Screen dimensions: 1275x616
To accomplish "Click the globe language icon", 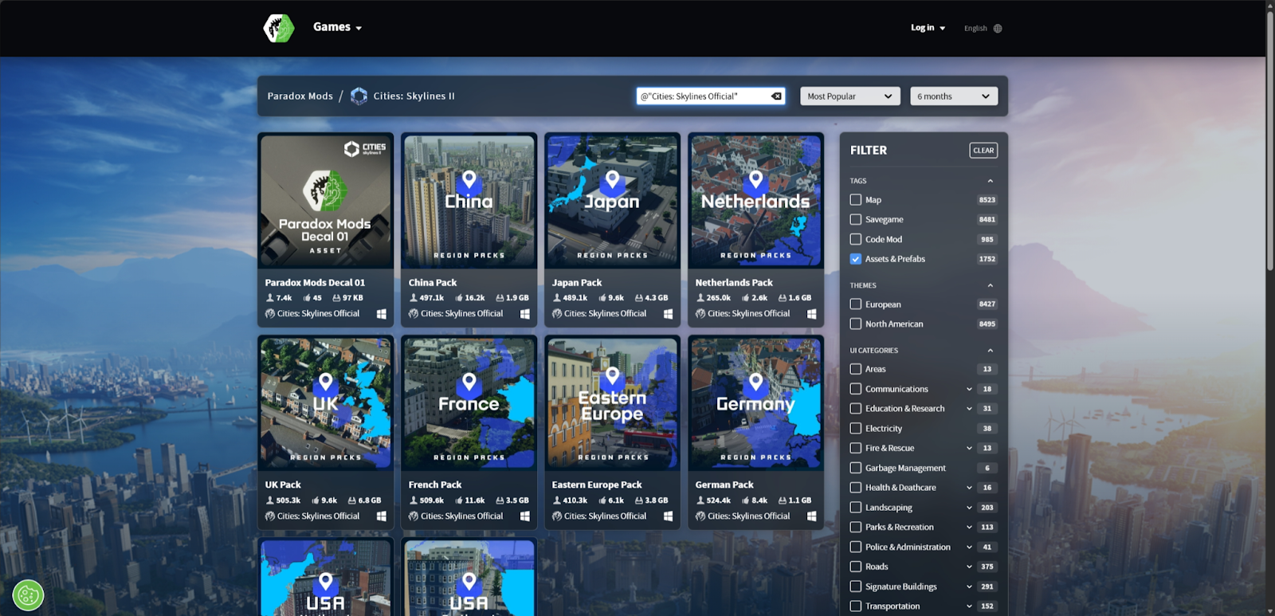I will [998, 29].
